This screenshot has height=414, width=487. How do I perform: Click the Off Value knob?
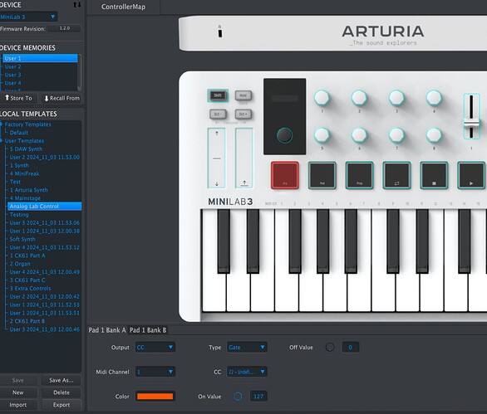330,347
